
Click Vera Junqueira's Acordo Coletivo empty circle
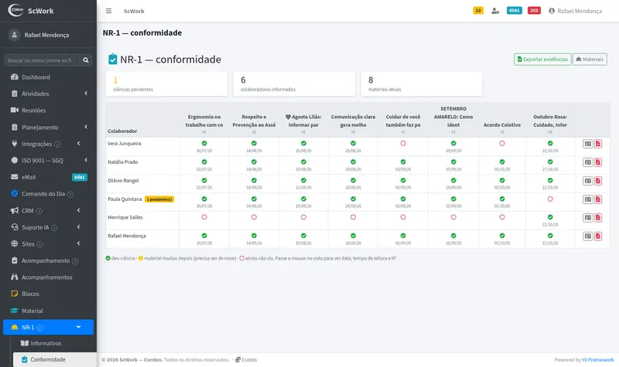click(x=502, y=144)
